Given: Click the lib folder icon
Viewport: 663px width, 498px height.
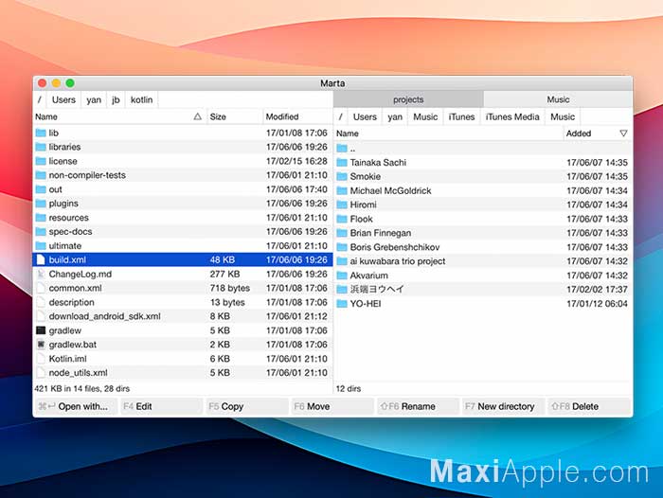Looking at the screenshot, I should click(41, 133).
